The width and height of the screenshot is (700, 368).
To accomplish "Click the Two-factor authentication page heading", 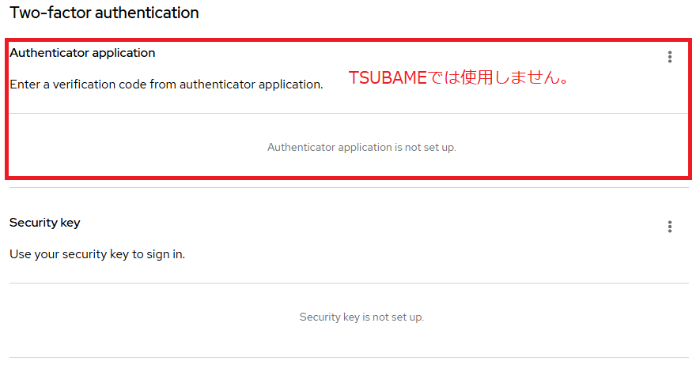I will click(104, 13).
